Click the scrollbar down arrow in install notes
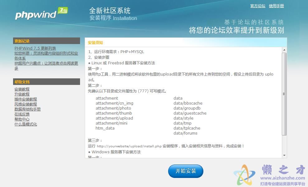The height and width of the screenshot is (187, 308). [284, 155]
